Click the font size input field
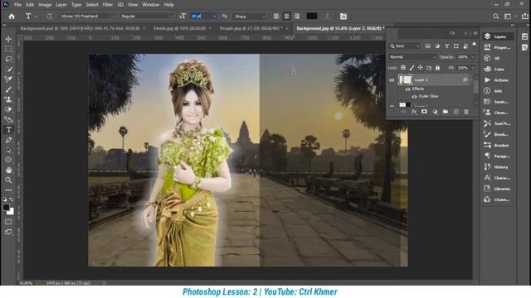This screenshot has height=298, width=531. tap(201, 17)
